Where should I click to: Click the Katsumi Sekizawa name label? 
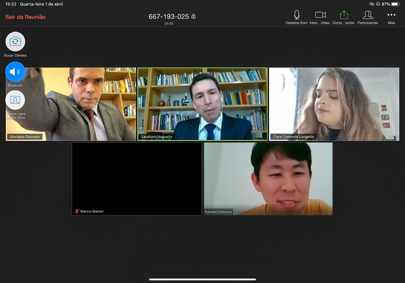pyautogui.click(x=218, y=212)
